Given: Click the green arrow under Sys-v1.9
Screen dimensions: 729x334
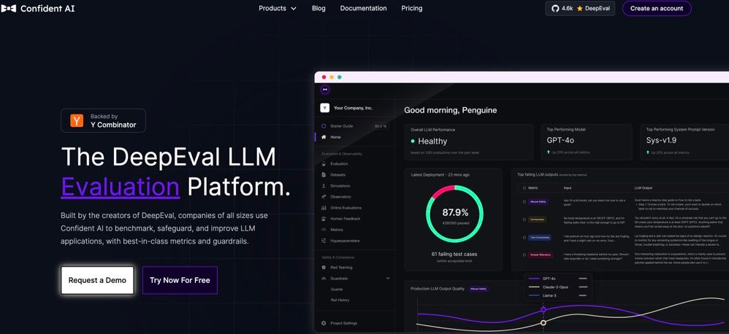Looking at the screenshot, I should 648,152.
